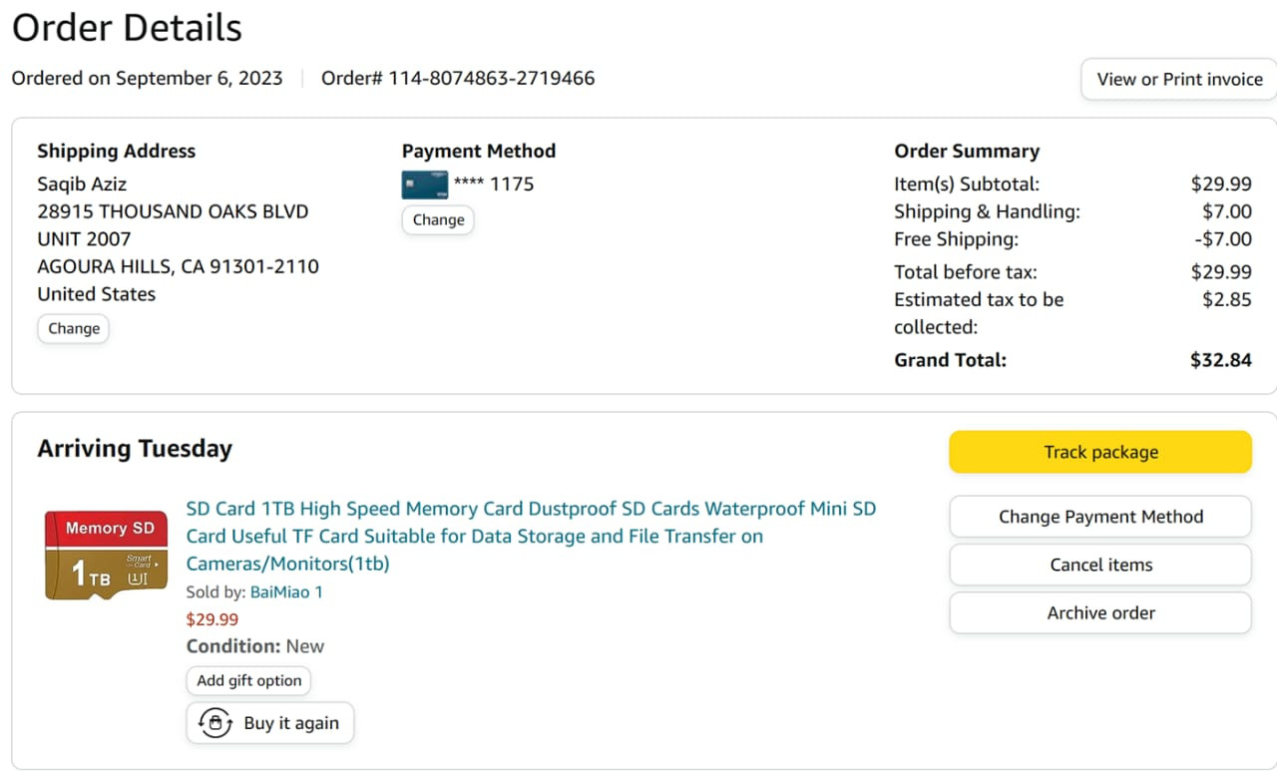Change the payment method card ending 1175
Viewport: 1277px width, 771px height.
(438, 220)
